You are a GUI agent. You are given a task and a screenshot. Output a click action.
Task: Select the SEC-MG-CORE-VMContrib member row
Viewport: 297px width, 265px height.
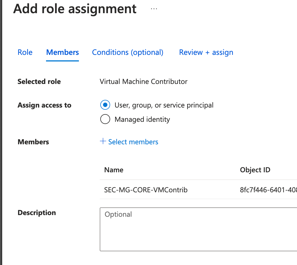coord(146,190)
